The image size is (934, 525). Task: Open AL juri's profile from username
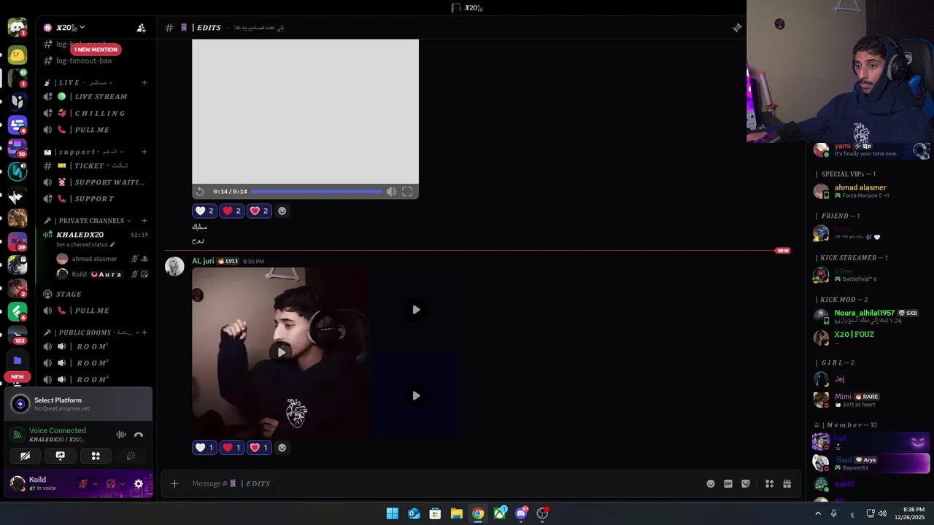[203, 261]
